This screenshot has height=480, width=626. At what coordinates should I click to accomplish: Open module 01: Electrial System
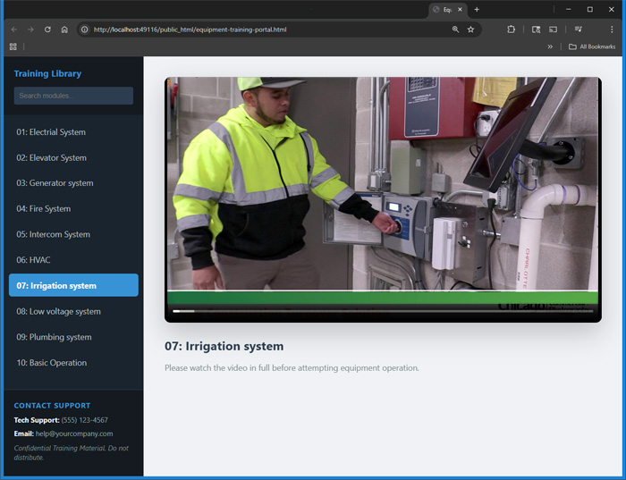[73, 132]
